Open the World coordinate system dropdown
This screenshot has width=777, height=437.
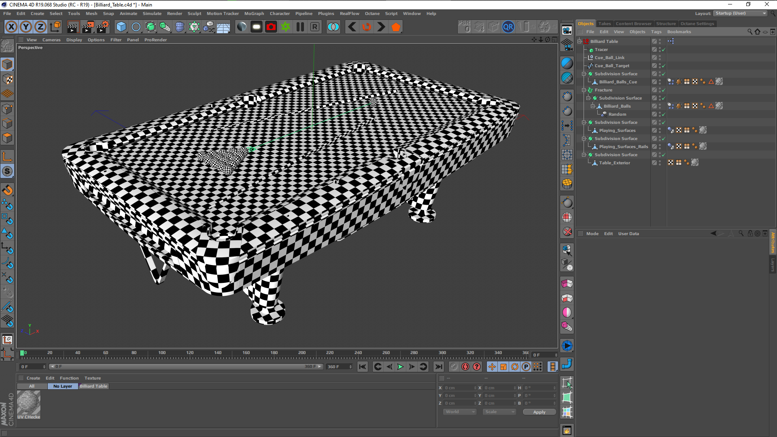coord(460,412)
